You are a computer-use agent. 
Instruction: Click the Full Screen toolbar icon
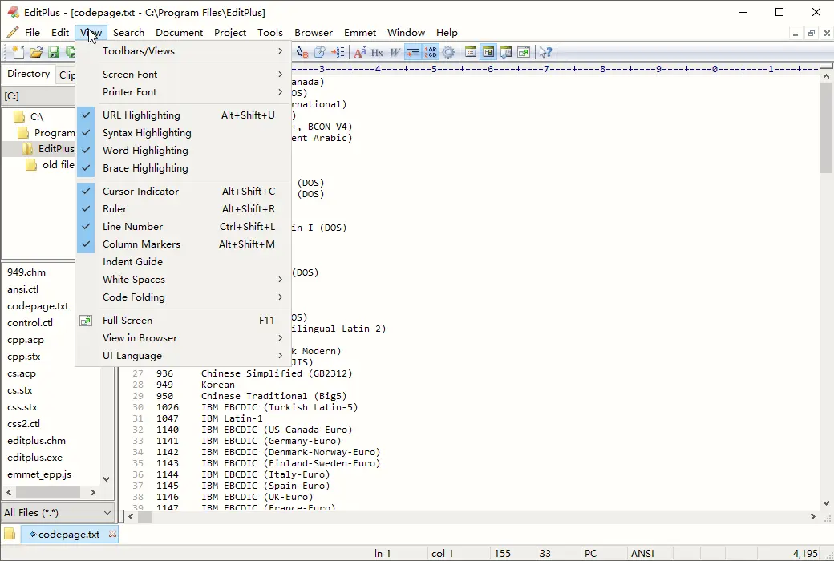click(524, 52)
